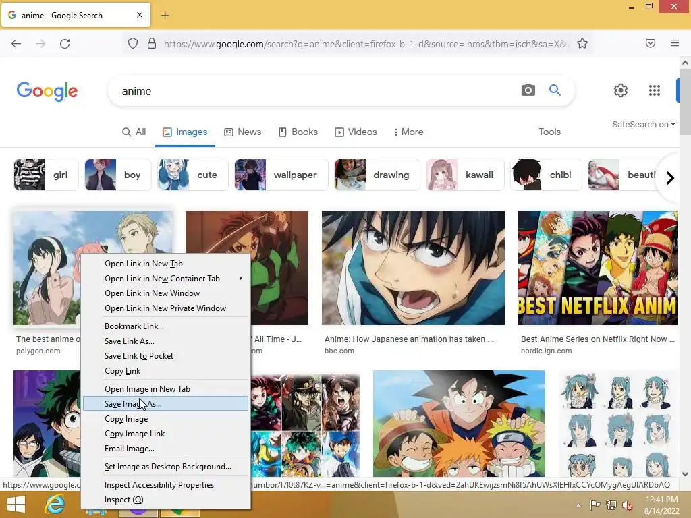This screenshot has height=518, width=691.
Task: Open the bbc.com anime image result
Action: pos(413,268)
